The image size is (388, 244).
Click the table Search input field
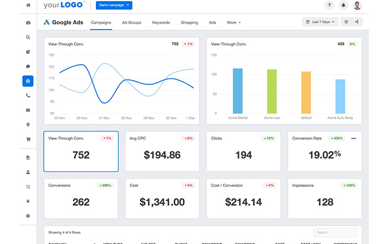pyautogui.click(x=335, y=232)
